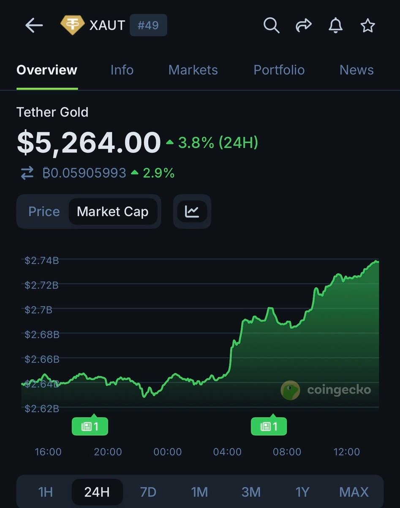Open the Info tab
400x508 pixels.
click(x=122, y=70)
